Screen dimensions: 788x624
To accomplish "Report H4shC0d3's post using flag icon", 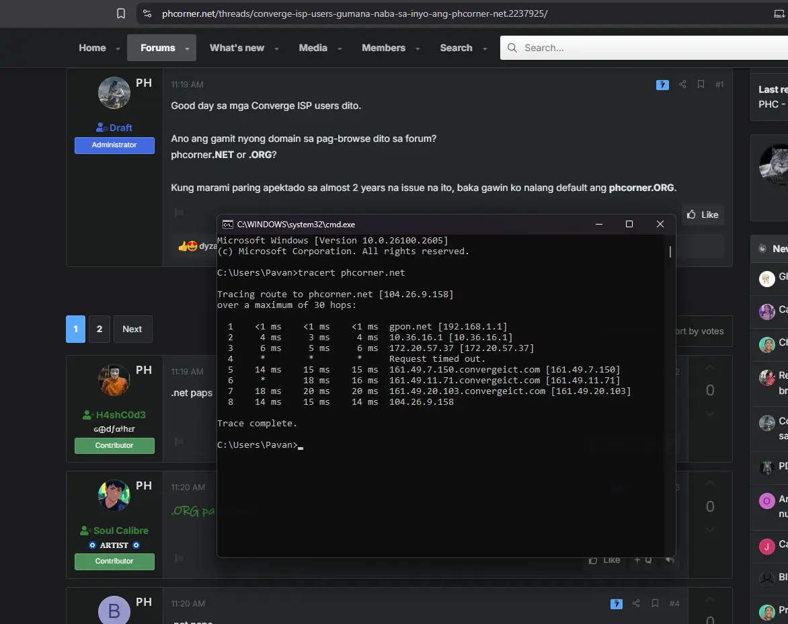I will click(179, 442).
